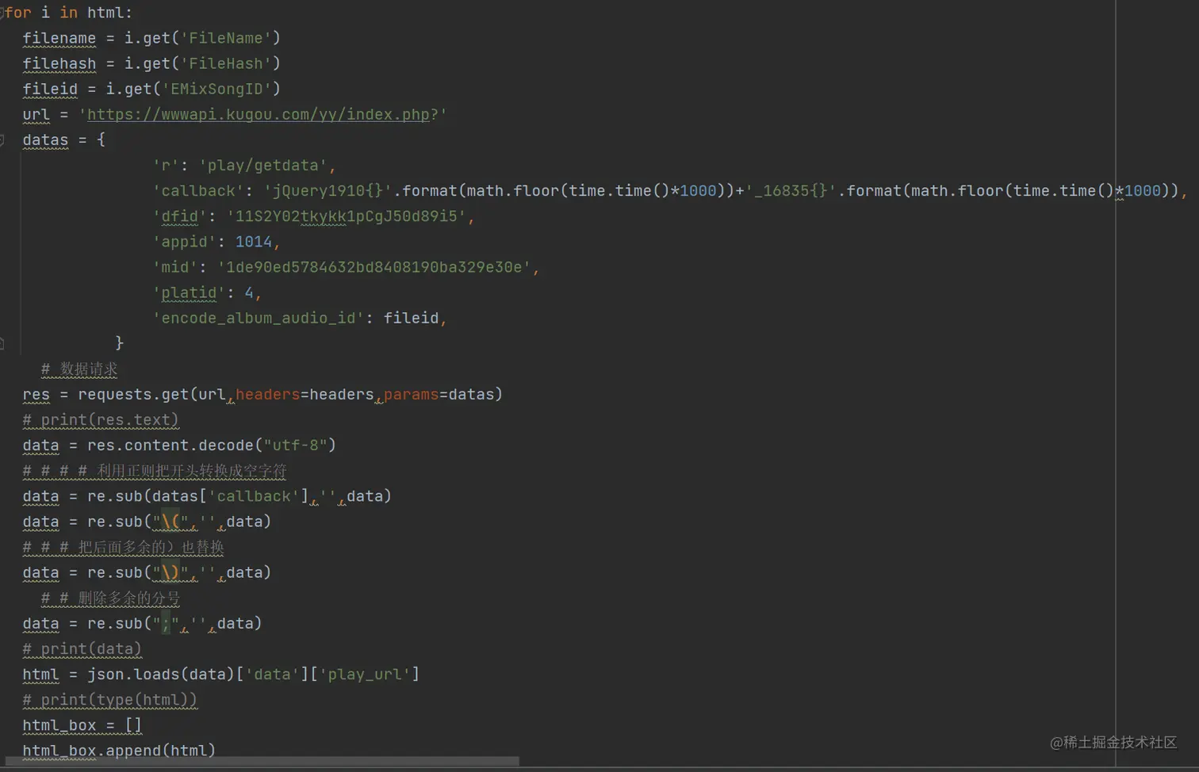Click the 'datas' variable before the opening brace
The height and width of the screenshot is (772, 1199).
[45, 139]
